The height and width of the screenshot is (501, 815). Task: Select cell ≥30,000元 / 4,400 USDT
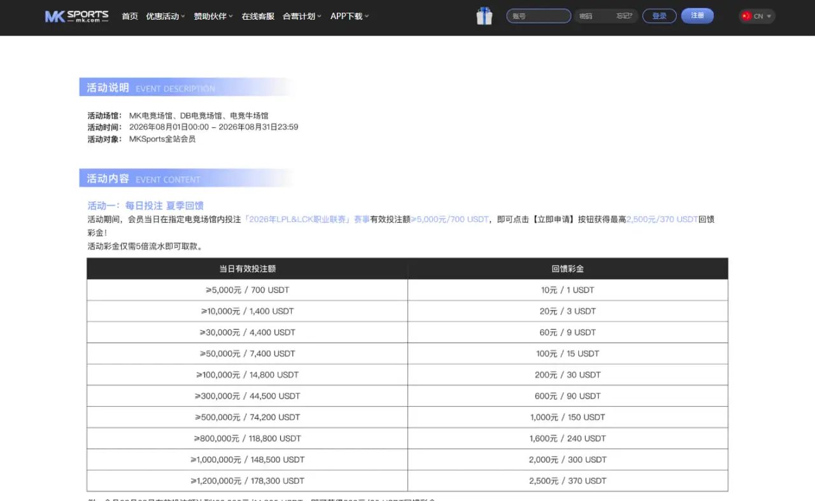coord(247,332)
